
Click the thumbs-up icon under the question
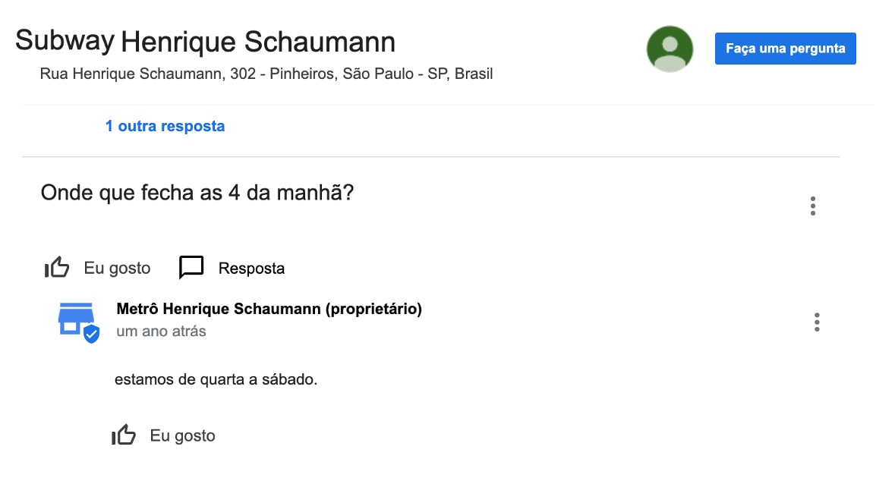[57, 268]
